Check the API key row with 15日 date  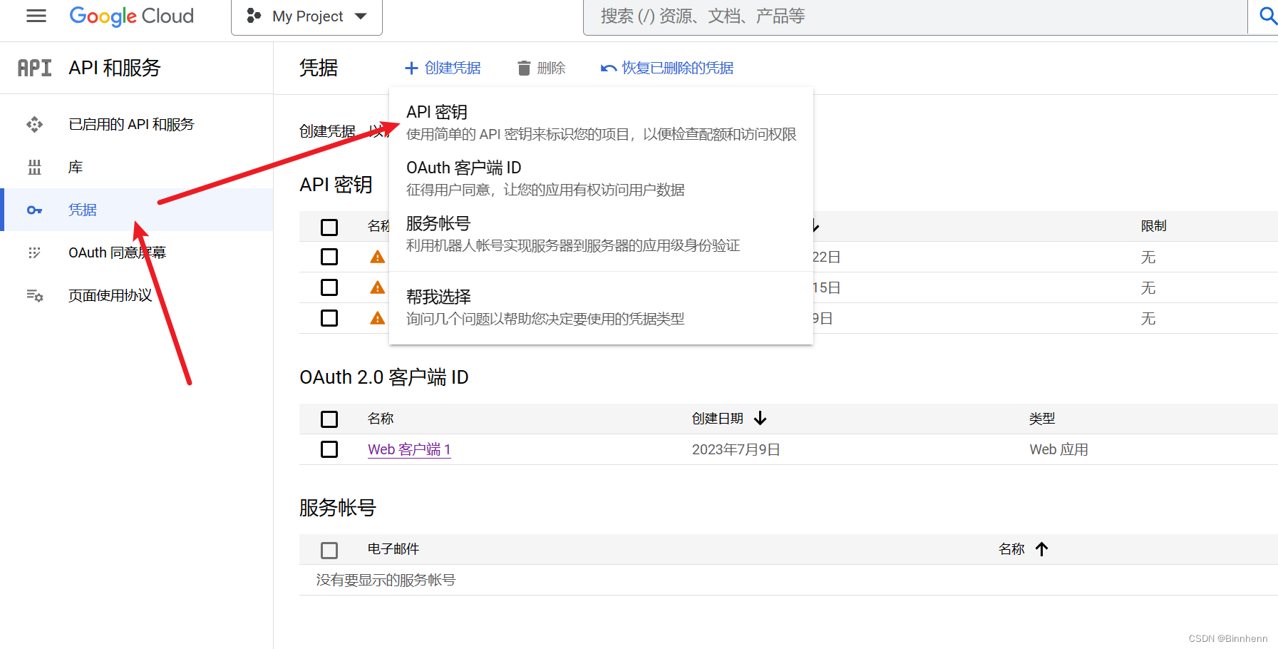tap(329, 287)
